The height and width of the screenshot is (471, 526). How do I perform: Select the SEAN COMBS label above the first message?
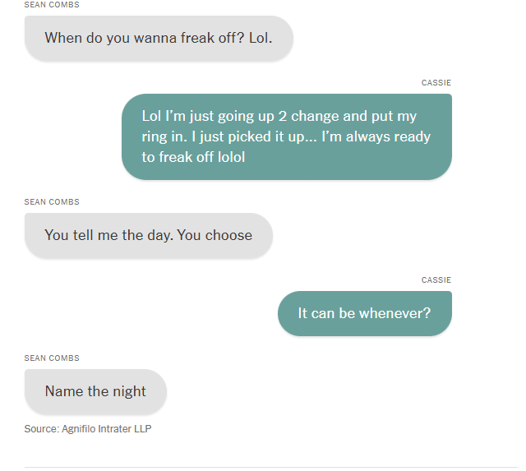(52, 5)
